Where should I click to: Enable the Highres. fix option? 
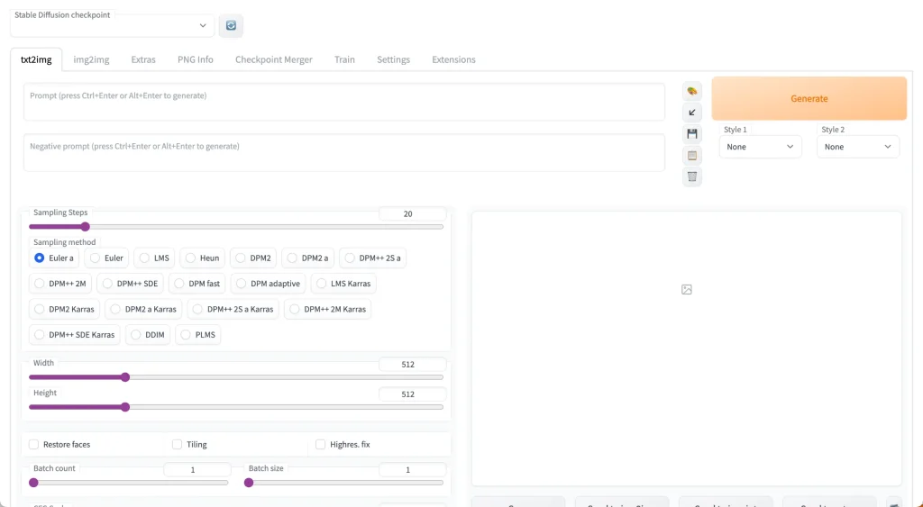pyautogui.click(x=321, y=444)
